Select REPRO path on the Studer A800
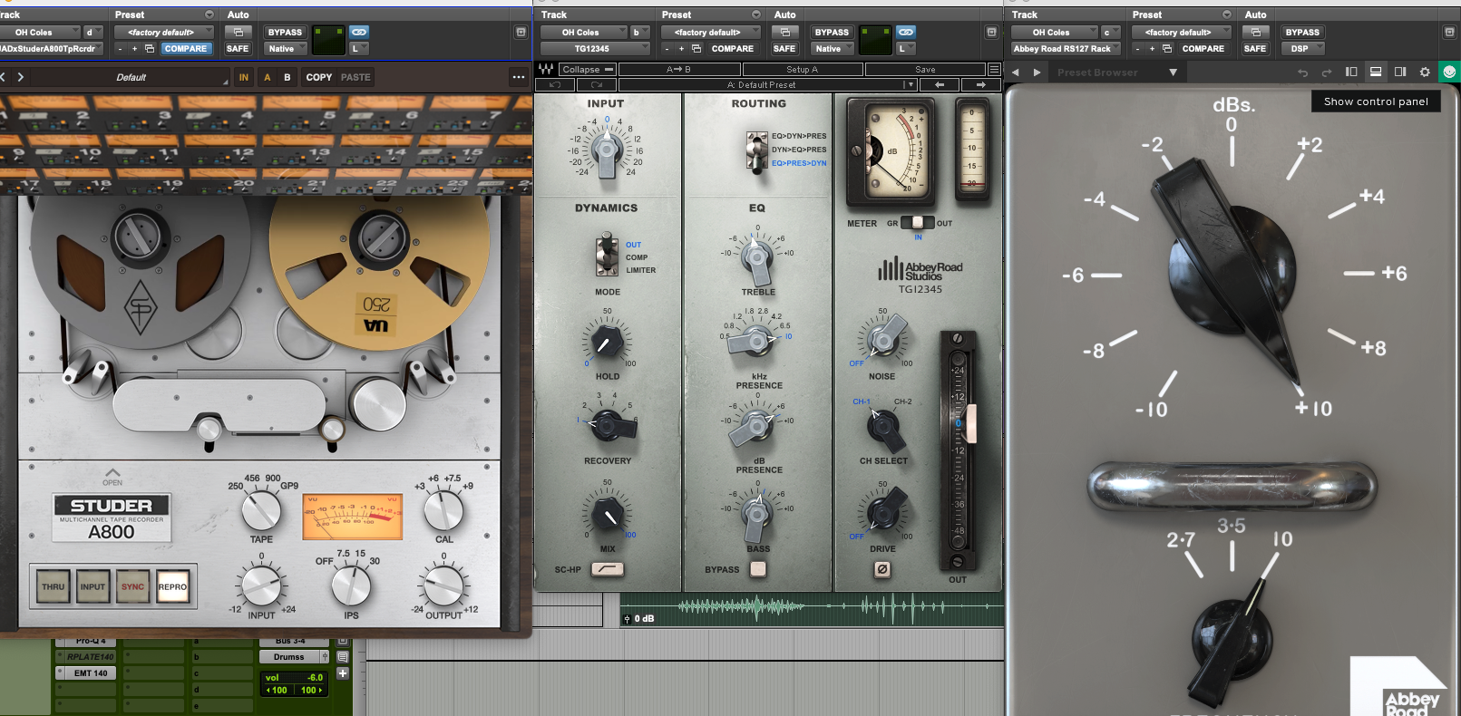Image resolution: width=1461 pixels, height=716 pixels. (172, 586)
